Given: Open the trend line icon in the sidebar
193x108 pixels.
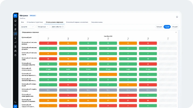Looking at the screenshot, I should tap(15, 42).
